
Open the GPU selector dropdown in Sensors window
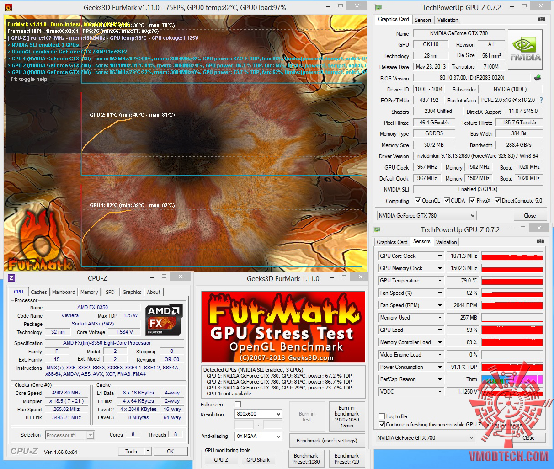coord(425,438)
